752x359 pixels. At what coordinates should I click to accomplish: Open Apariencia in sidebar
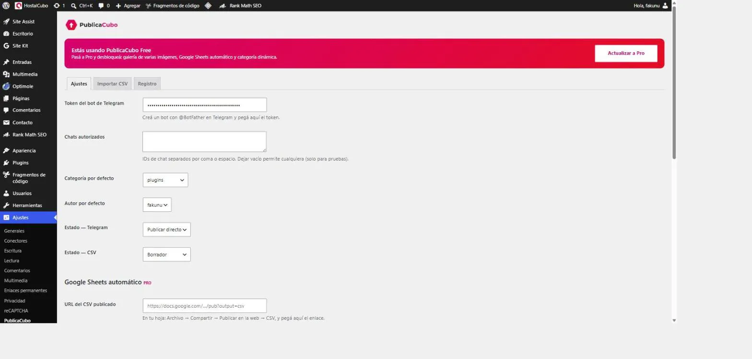click(28, 151)
